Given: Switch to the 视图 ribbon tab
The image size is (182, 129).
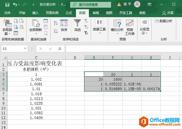Looking at the screenshot, I should pos(109,13).
